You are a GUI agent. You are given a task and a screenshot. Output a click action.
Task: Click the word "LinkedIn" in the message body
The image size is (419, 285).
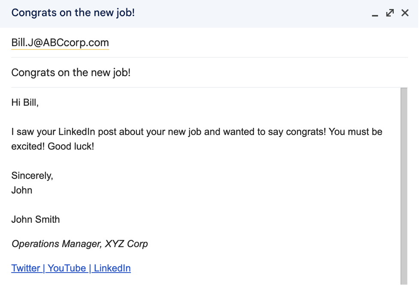[77, 132]
